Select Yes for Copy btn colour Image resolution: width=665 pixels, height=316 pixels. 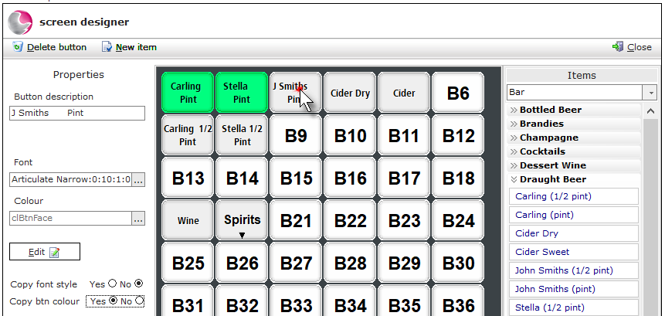coord(114,301)
